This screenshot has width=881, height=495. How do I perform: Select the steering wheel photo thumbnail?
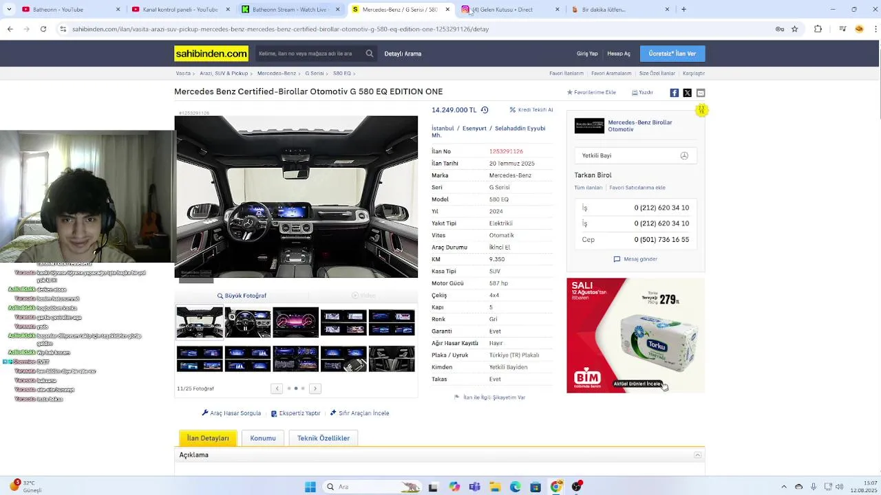[x=248, y=322]
